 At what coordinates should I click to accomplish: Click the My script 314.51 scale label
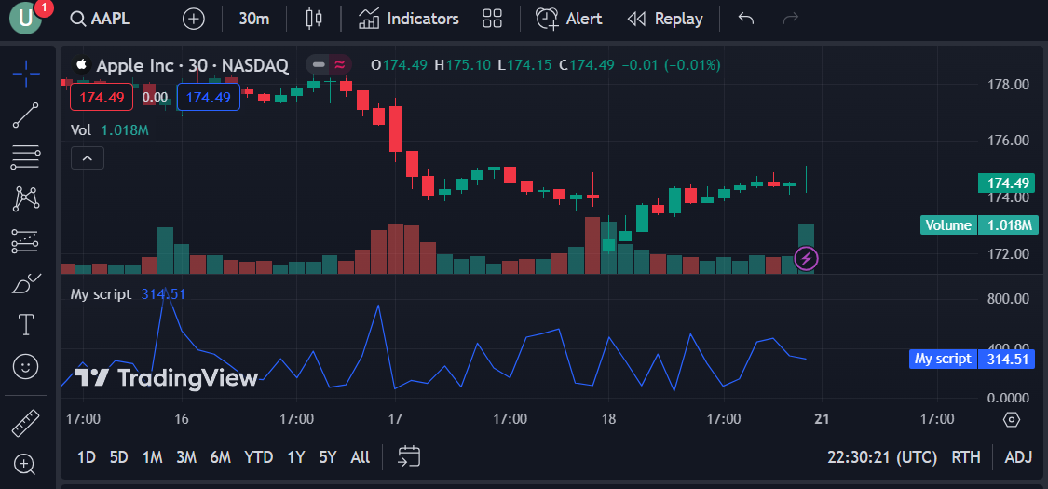pos(972,359)
